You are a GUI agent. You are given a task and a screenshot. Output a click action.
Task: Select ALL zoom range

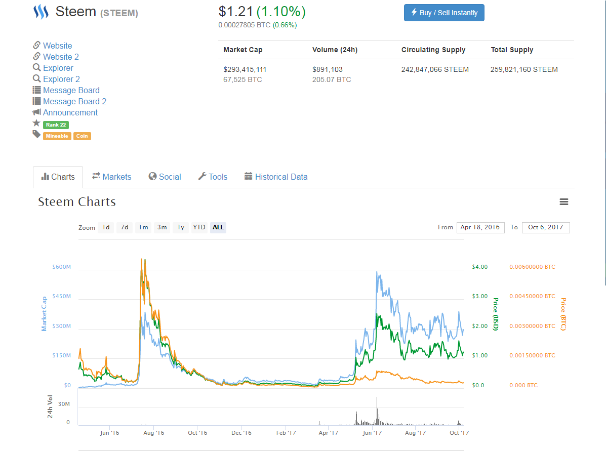218,227
